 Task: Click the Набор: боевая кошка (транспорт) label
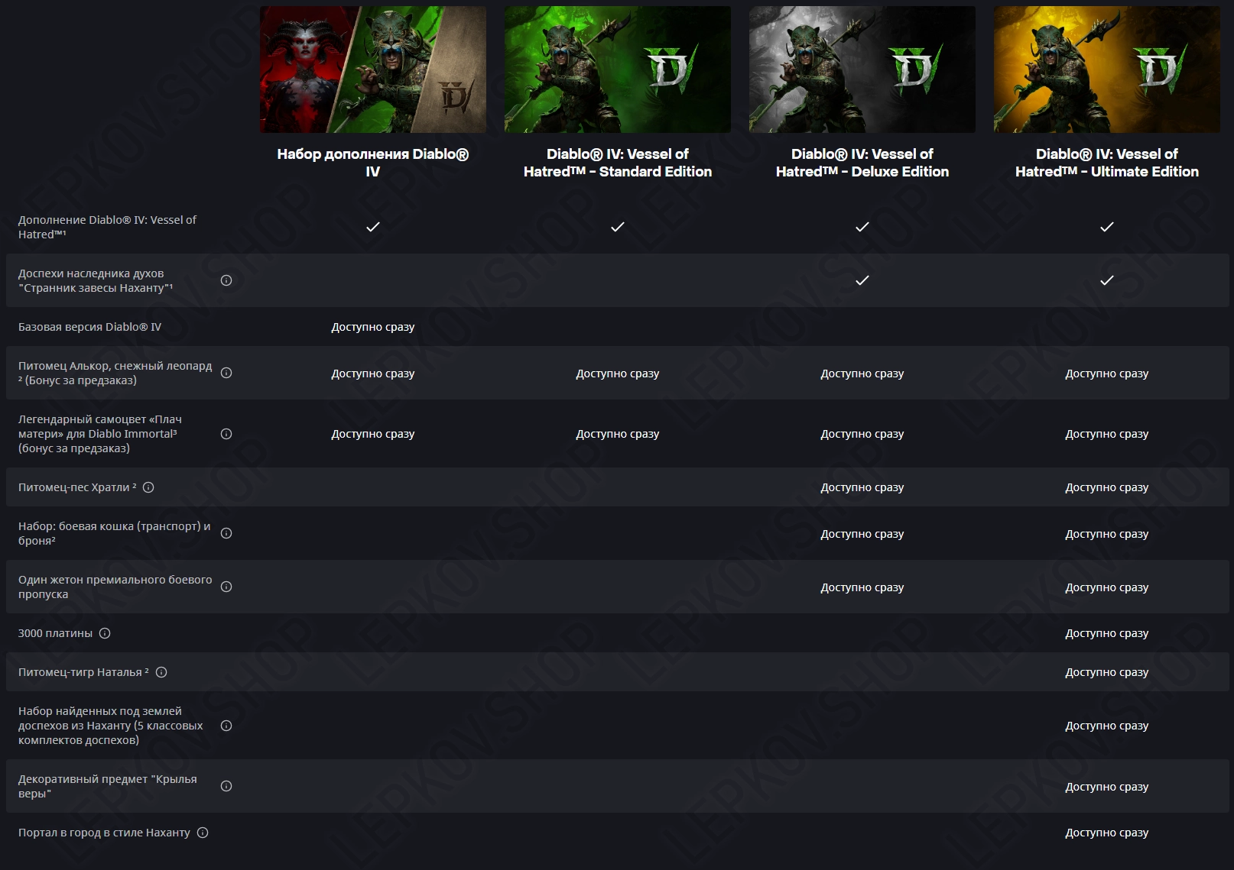point(115,533)
